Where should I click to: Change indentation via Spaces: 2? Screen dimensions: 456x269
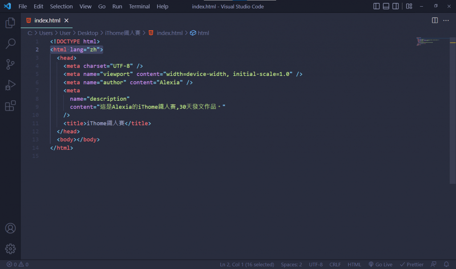click(x=291, y=265)
